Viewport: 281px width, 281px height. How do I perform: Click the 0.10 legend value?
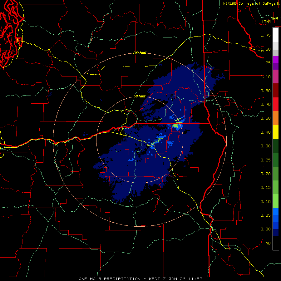coord(266,202)
